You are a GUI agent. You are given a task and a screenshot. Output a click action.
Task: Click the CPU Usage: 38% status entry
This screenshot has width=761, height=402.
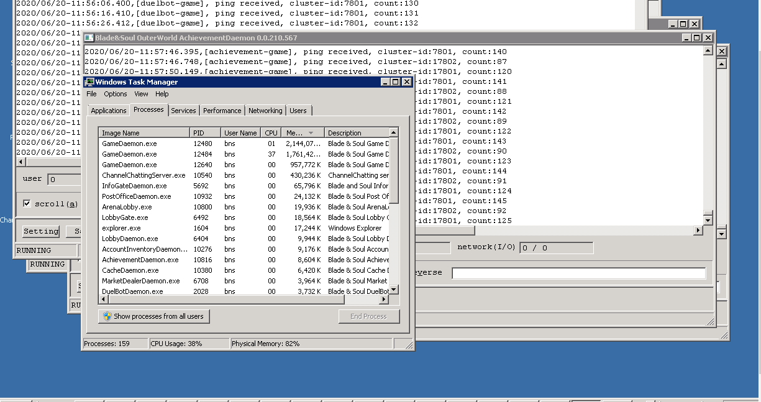tap(189, 344)
